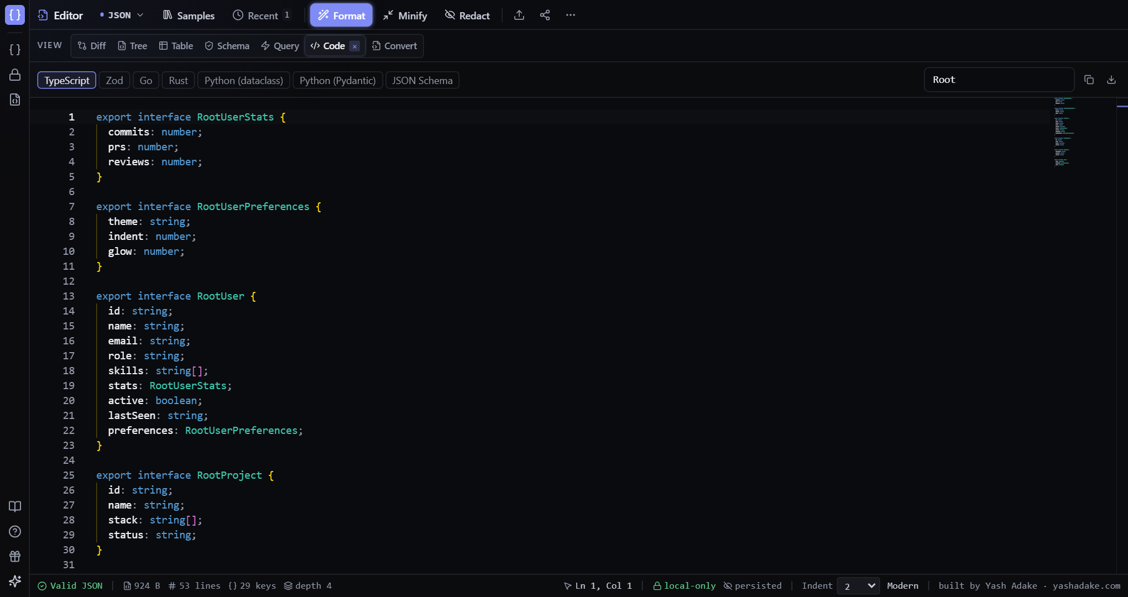
Task: Click the RootProject interface name
Action: coord(229,475)
